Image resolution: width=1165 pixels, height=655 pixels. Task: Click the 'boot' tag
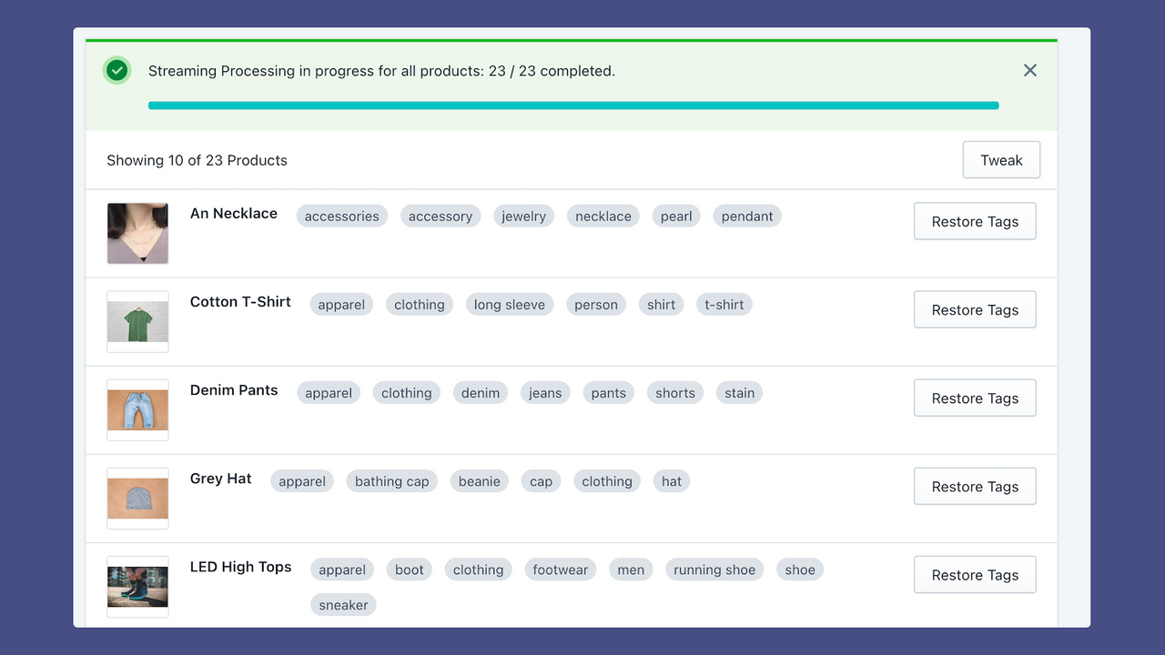tap(410, 569)
